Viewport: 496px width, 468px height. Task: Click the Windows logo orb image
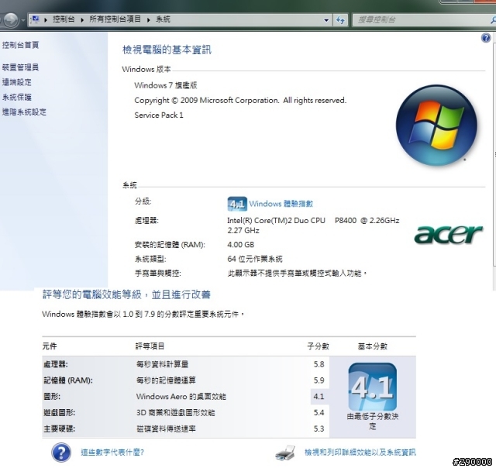pos(436,126)
